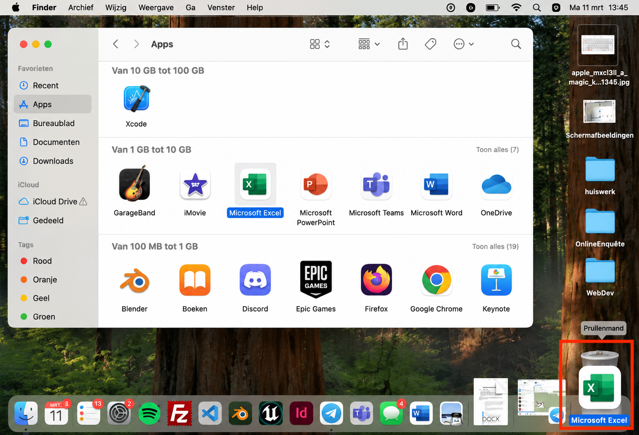Click the Tags toolbar button
This screenshot has height=435, width=639.
point(430,44)
